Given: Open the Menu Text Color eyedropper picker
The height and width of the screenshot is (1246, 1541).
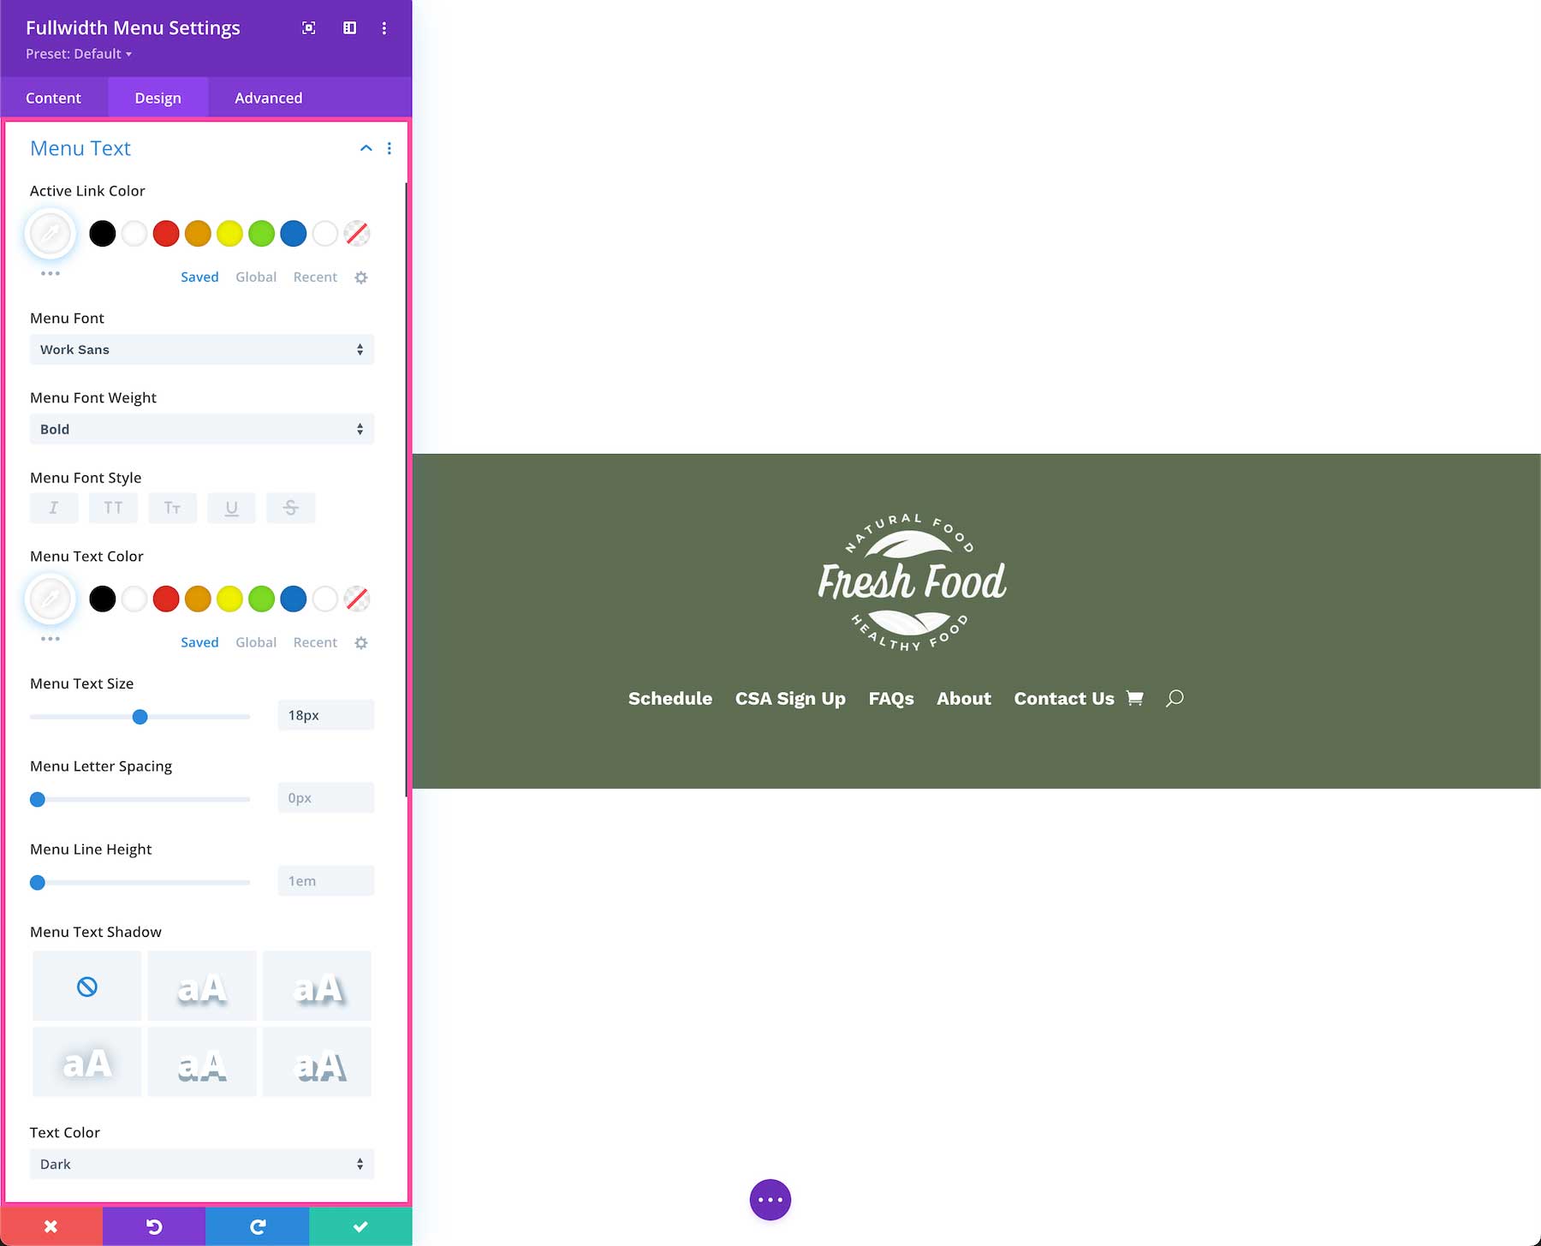Looking at the screenshot, I should click(x=50, y=599).
